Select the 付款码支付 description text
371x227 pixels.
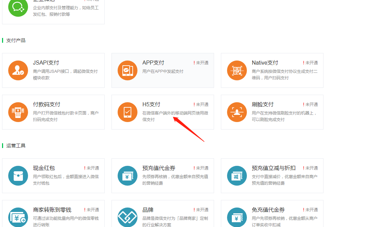(66, 116)
